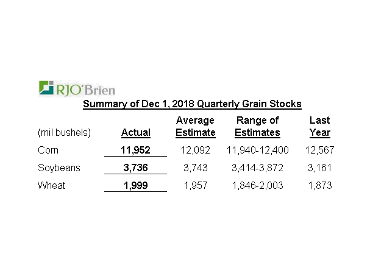
Task: Click the (mil bushels) unit label
Action: click(x=64, y=133)
